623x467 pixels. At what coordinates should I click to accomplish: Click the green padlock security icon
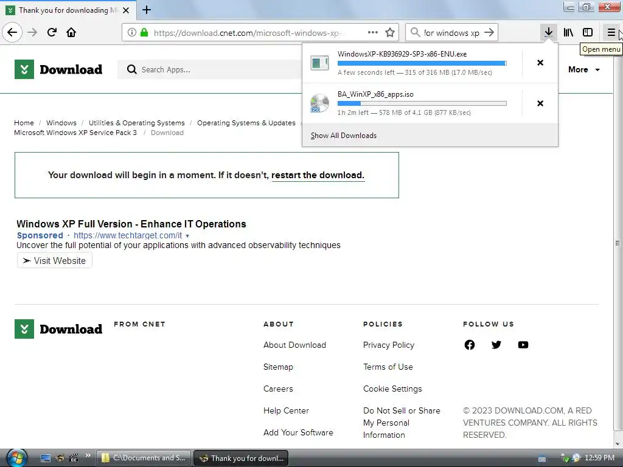144,32
